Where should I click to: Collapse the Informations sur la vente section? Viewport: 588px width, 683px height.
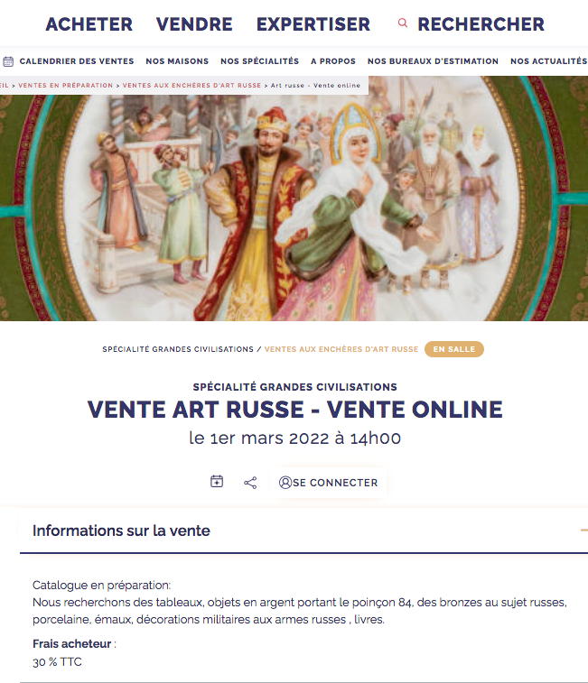(x=583, y=531)
